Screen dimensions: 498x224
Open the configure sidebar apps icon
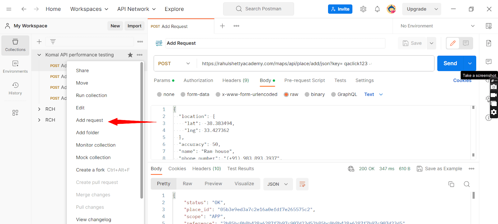coord(15,113)
